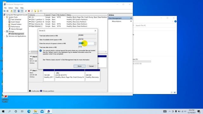Click the Forward arrow in the toolbar
Viewport: 203px width, 114px height.
coord(8,11)
